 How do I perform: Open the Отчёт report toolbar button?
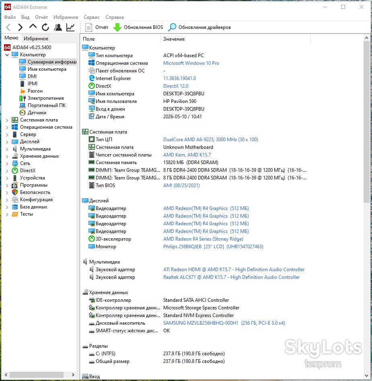[97, 27]
